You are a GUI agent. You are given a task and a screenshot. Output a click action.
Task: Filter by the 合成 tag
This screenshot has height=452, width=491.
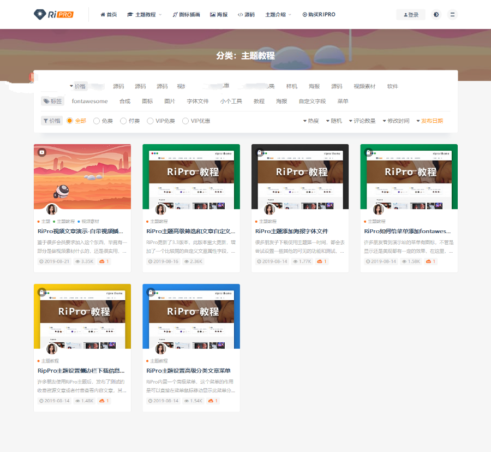point(125,101)
